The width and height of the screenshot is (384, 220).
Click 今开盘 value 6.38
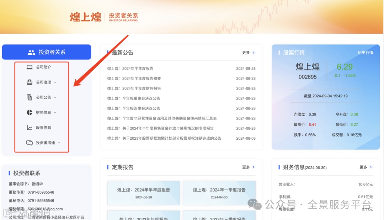pyautogui.click(x=354, y=114)
